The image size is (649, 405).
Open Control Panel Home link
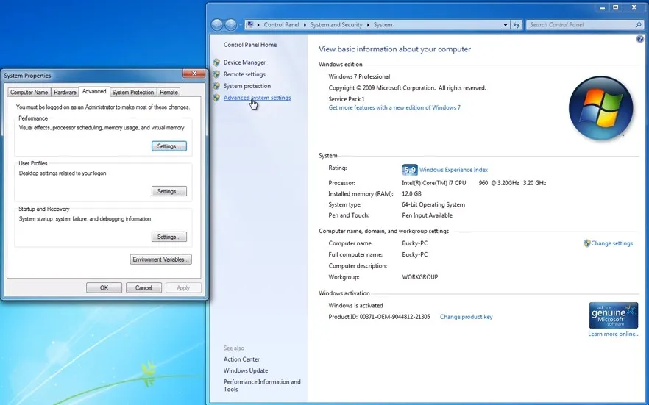pos(250,45)
